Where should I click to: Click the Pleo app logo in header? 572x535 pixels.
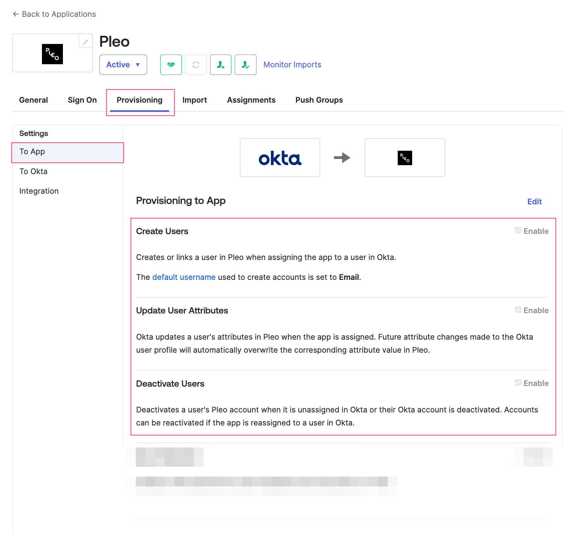(52, 54)
